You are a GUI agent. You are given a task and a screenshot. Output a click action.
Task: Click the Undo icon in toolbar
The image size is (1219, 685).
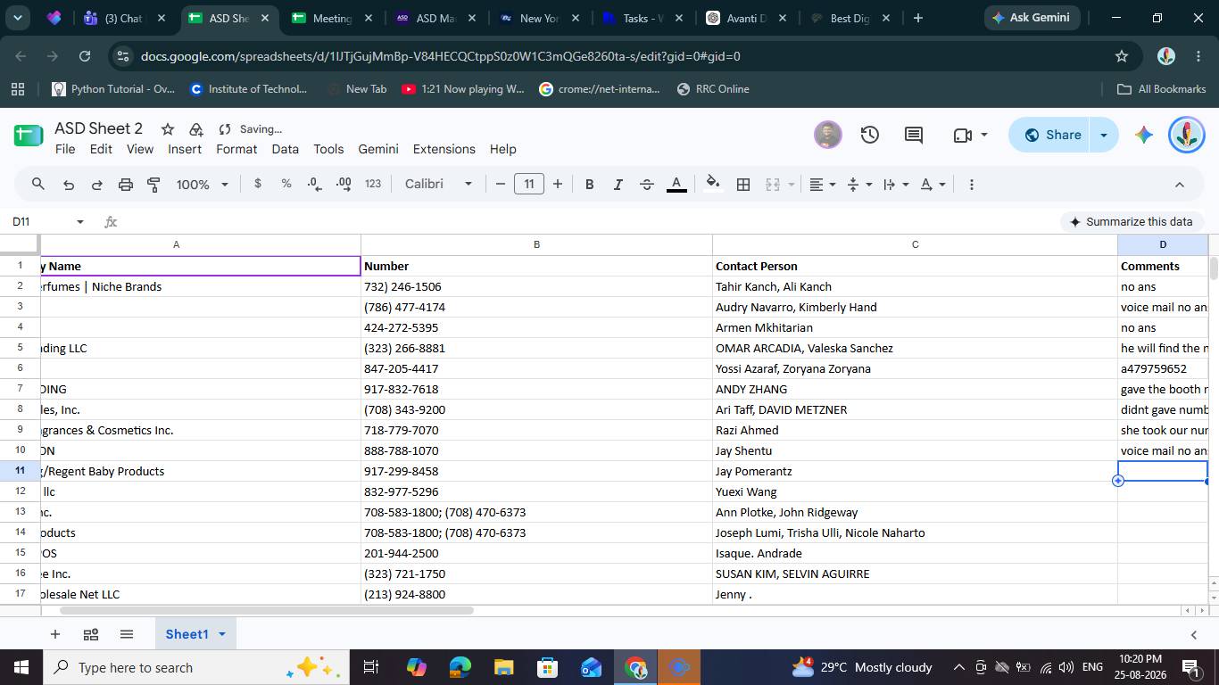click(68, 185)
